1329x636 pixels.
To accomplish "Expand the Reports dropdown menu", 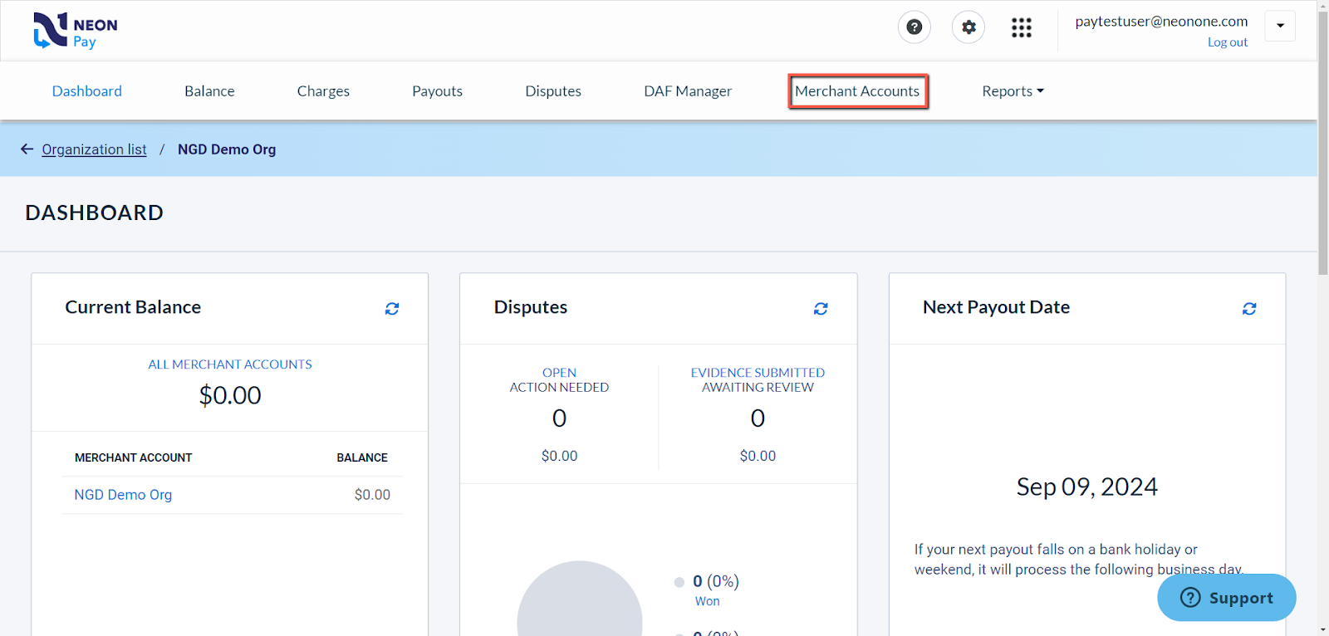I will coord(1013,91).
